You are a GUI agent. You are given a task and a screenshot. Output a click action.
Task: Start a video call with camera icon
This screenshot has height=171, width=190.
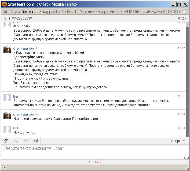(26, 141)
